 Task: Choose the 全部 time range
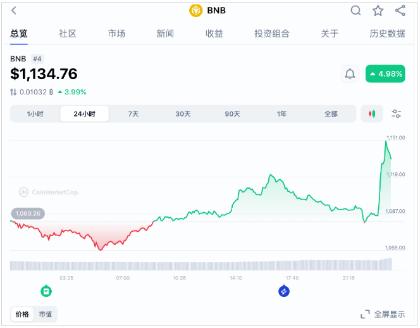coord(331,114)
